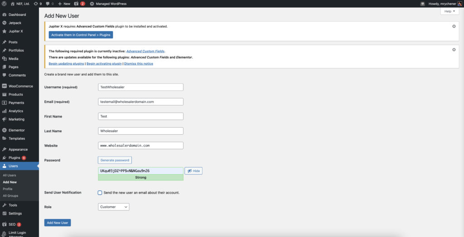The height and width of the screenshot is (237, 464).
Task: Click the WordPress logo in admin bar
Action: [4, 4]
